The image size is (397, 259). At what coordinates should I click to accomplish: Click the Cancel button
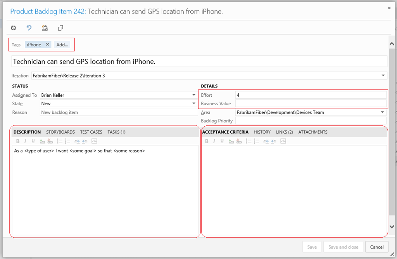(376, 247)
